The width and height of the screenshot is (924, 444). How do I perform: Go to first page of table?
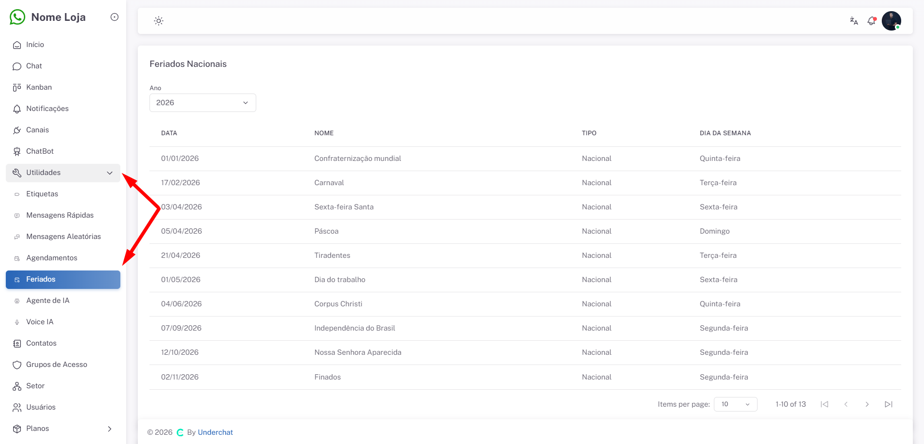point(825,404)
